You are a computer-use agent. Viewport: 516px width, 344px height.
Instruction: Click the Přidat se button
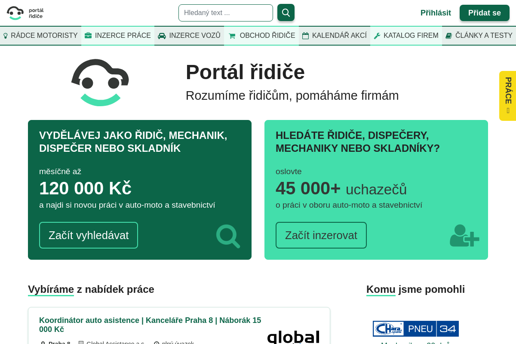[x=485, y=13]
